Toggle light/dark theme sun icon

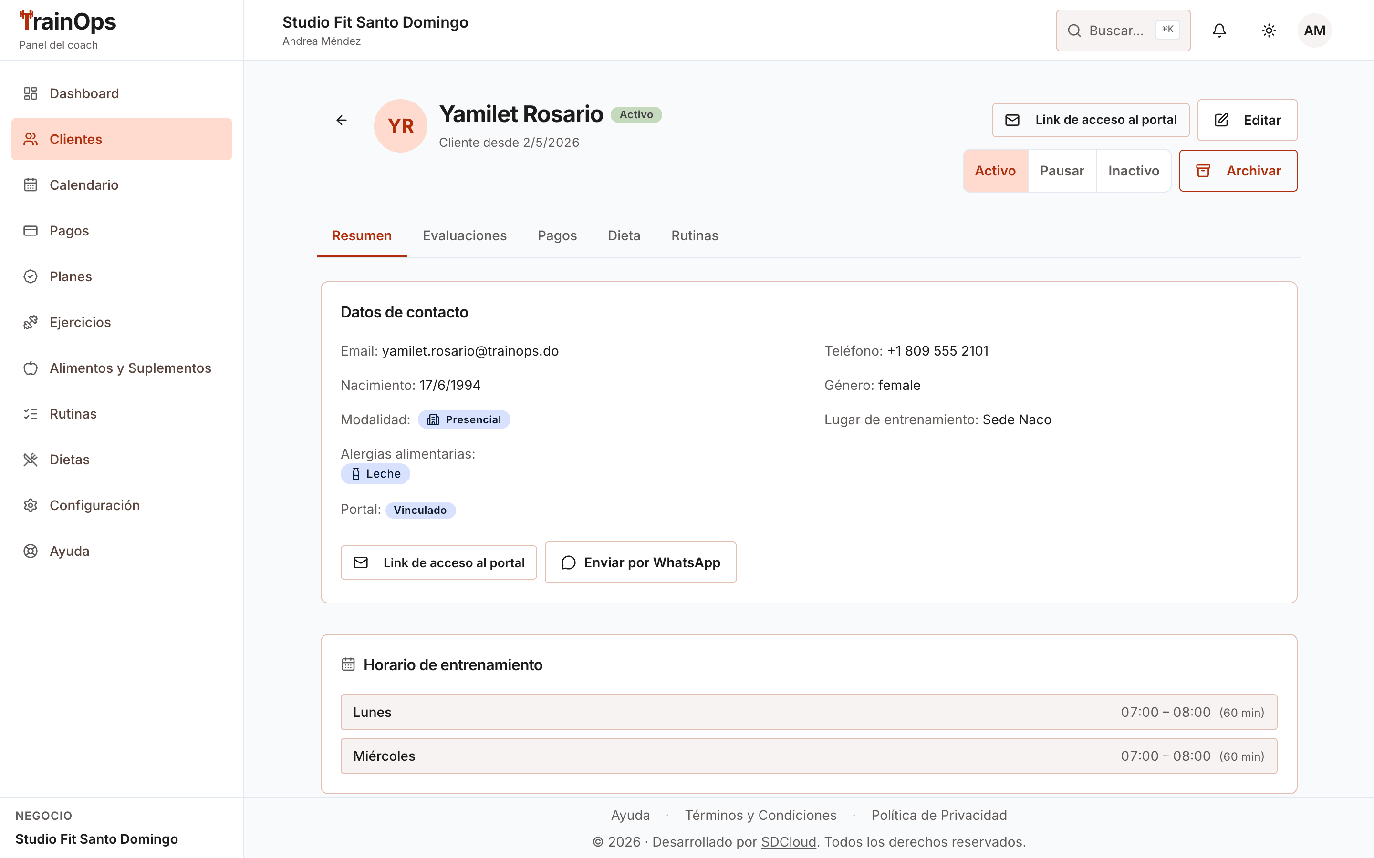pos(1269,31)
